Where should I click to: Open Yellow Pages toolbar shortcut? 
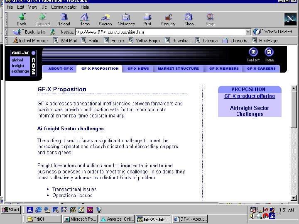[x=145, y=41]
